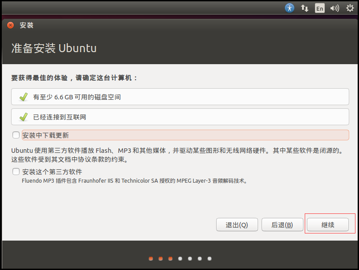
Task: Click the 有至少 6.6 GB 可用的磁盘空间 row
Action: (180, 97)
